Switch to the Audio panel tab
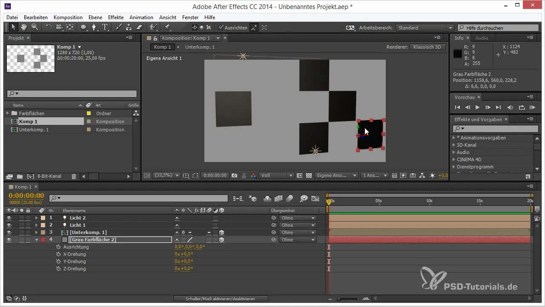This screenshot has width=545, height=307. [x=482, y=38]
